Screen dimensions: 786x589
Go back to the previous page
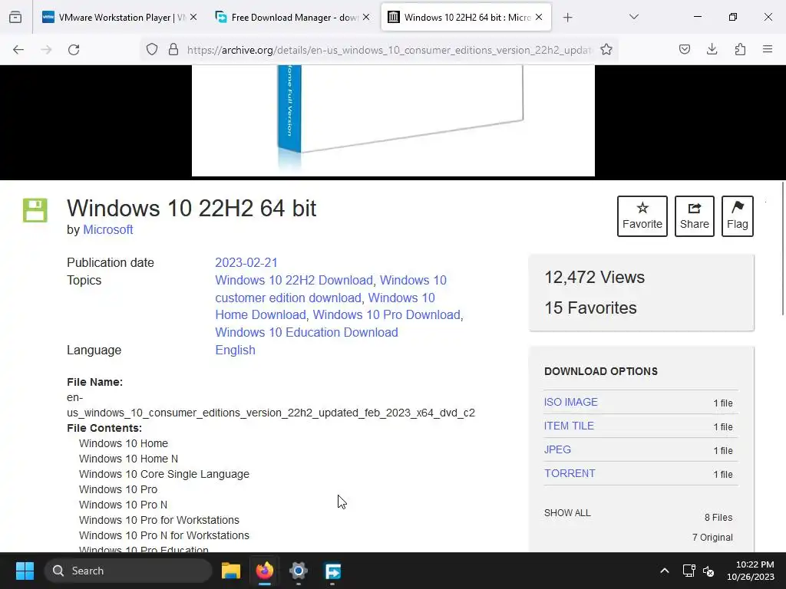tap(18, 50)
